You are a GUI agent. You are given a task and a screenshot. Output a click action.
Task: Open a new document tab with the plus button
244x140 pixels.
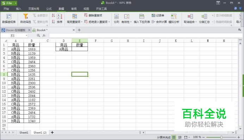tap(79, 30)
